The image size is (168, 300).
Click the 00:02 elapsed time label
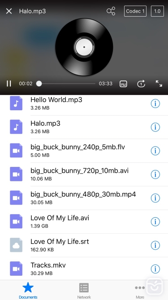click(26, 84)
